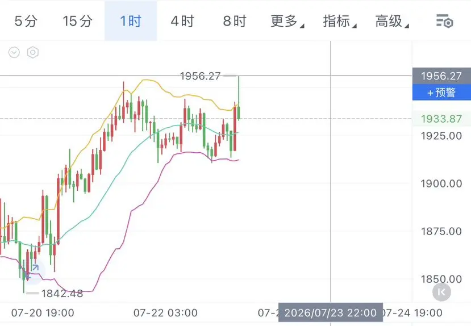Add a price alert with +预警
471x326 pixels.
tap(441, 93)
